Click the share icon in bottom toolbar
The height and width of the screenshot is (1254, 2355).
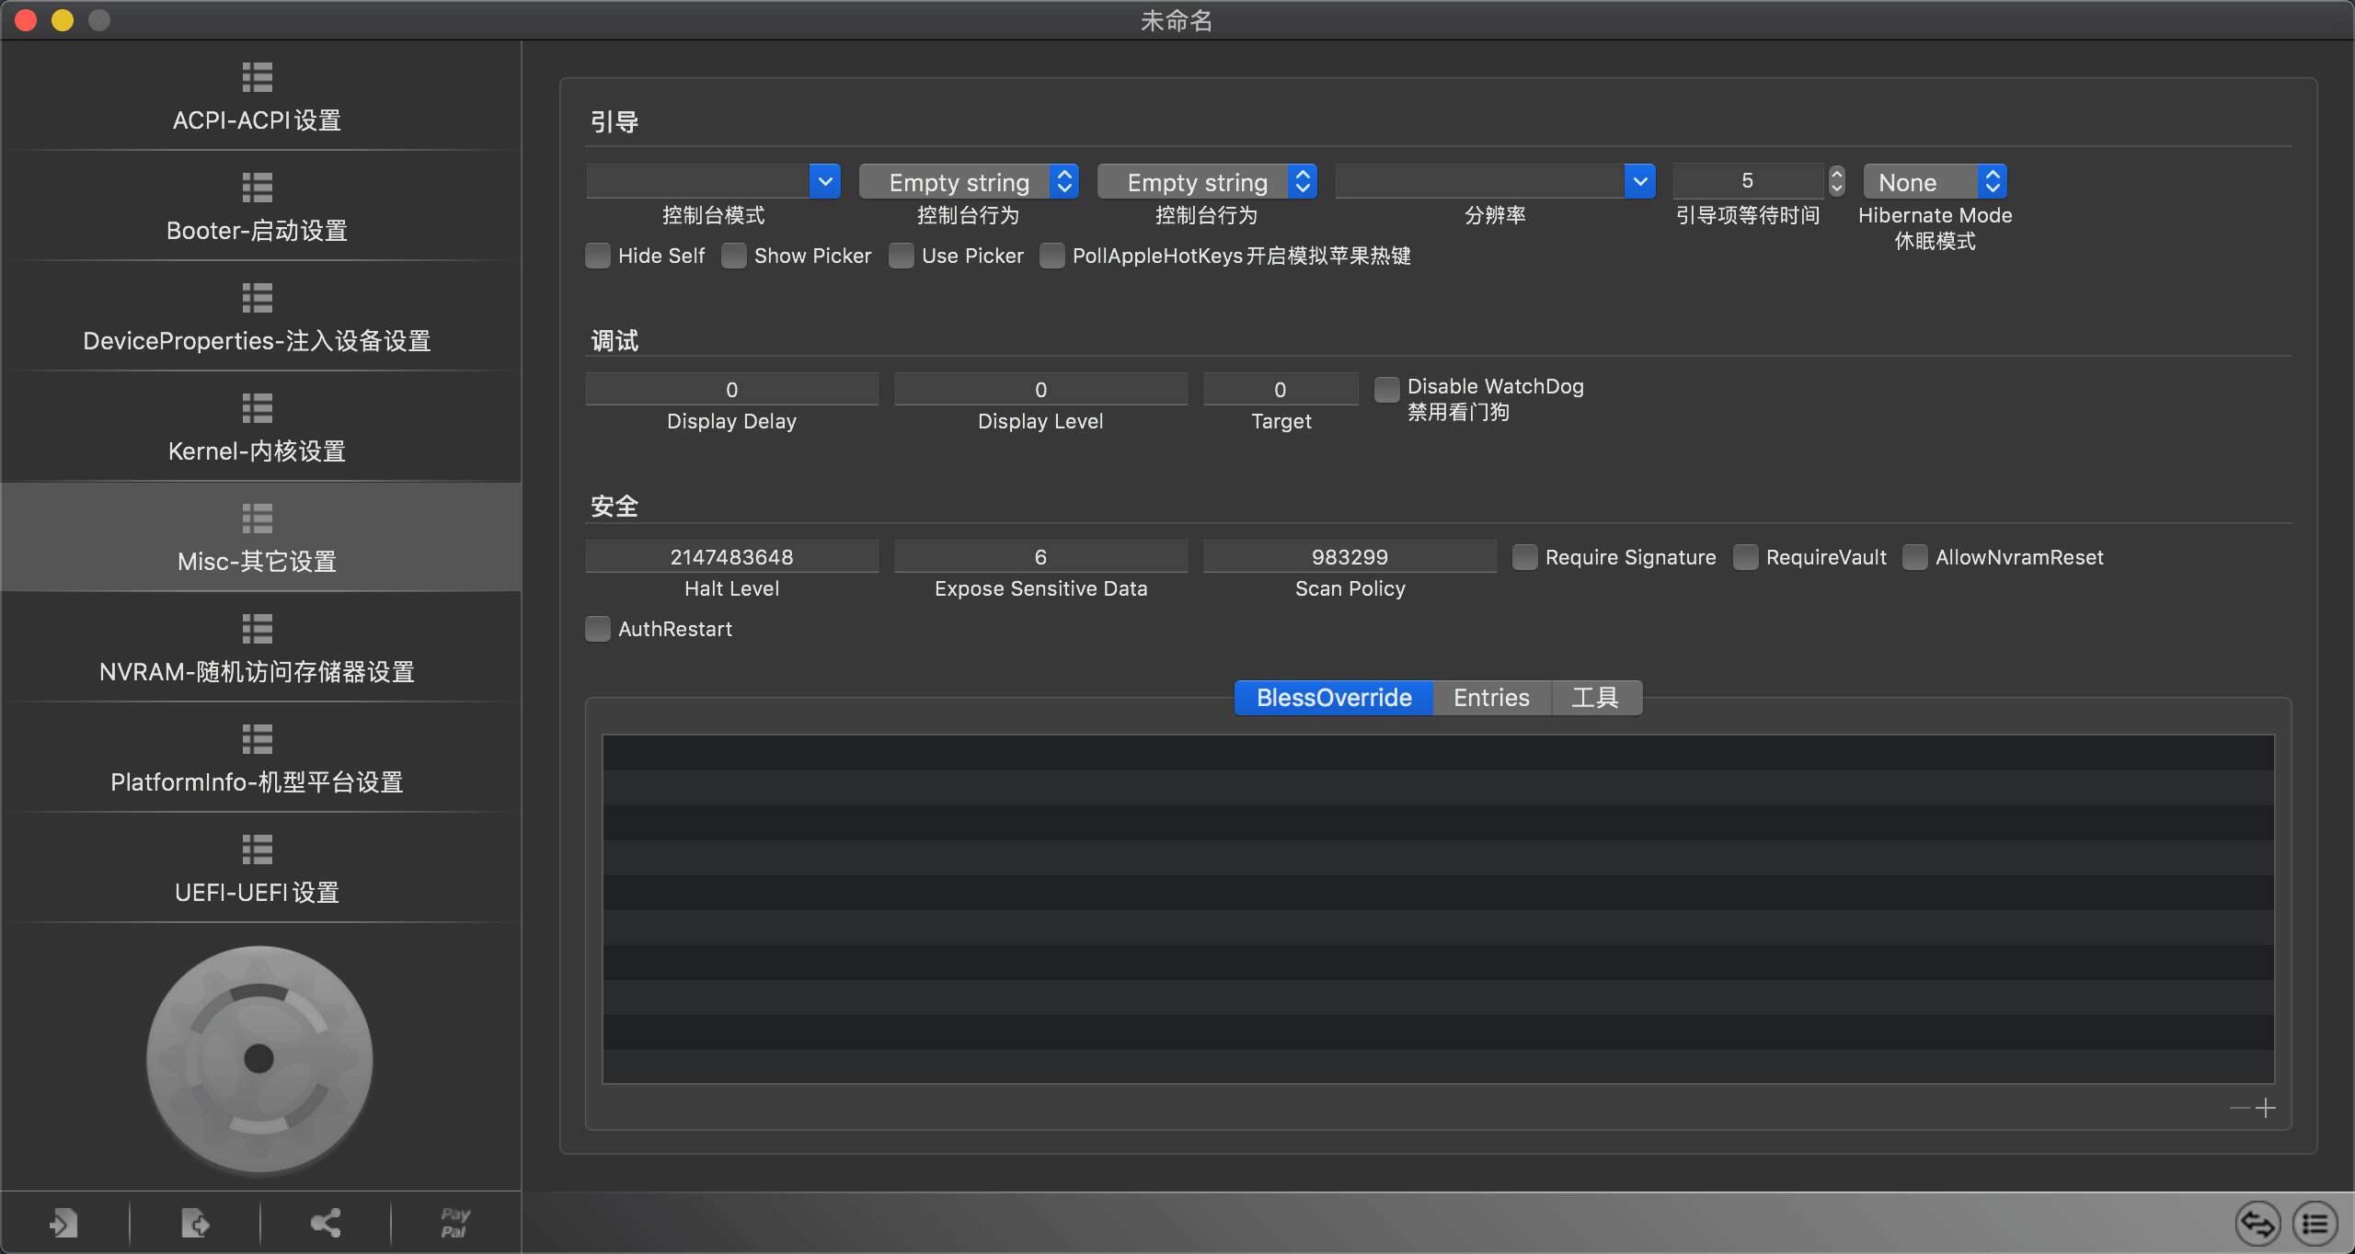coord(326,1223)
